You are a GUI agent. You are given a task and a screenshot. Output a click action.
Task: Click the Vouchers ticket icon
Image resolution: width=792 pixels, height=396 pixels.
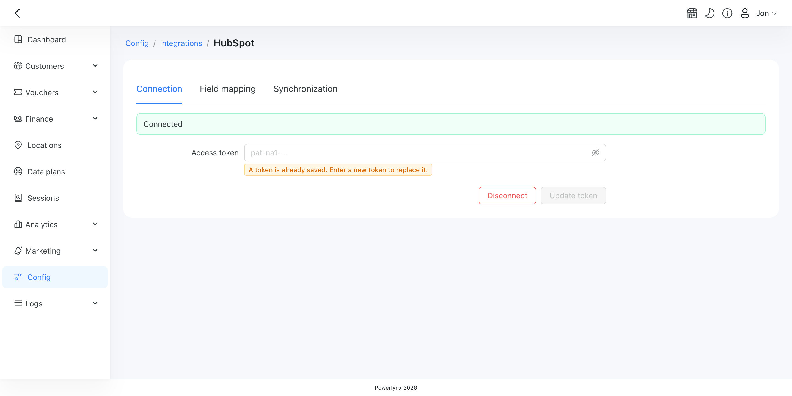point(18,92)
